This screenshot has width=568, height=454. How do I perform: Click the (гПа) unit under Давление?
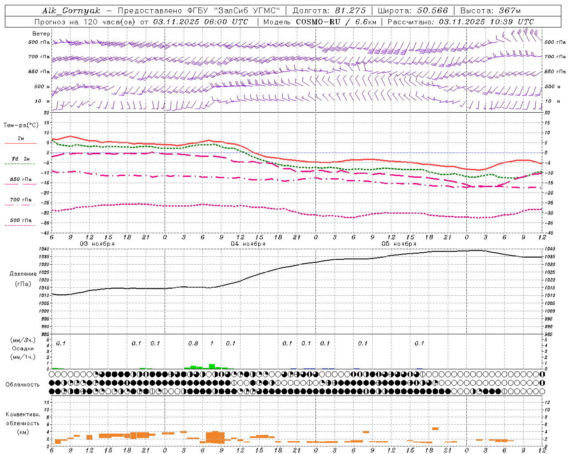coord(23,284)
